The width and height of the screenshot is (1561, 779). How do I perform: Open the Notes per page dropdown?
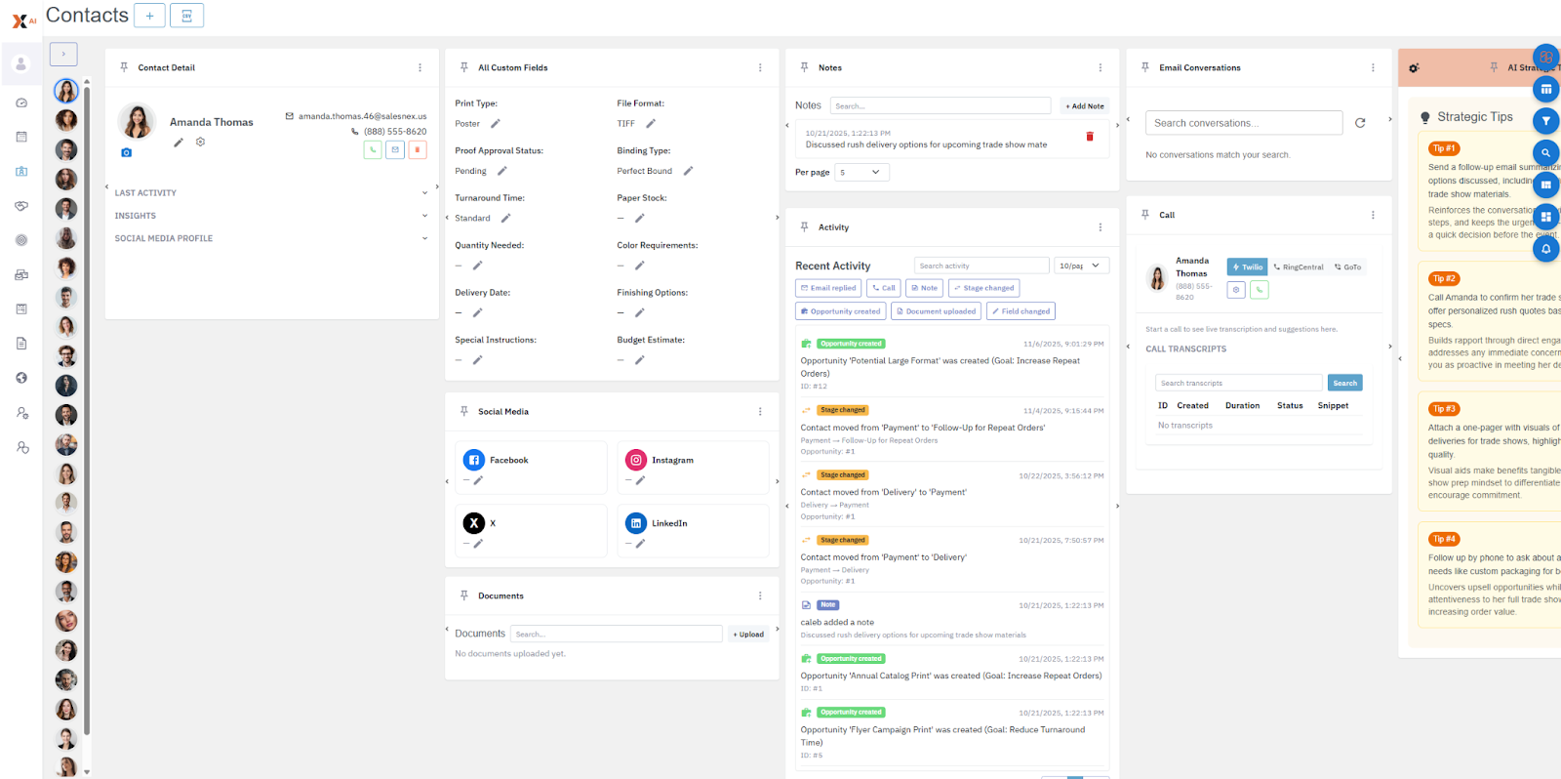pyautogui.click(x=861, y=173)
